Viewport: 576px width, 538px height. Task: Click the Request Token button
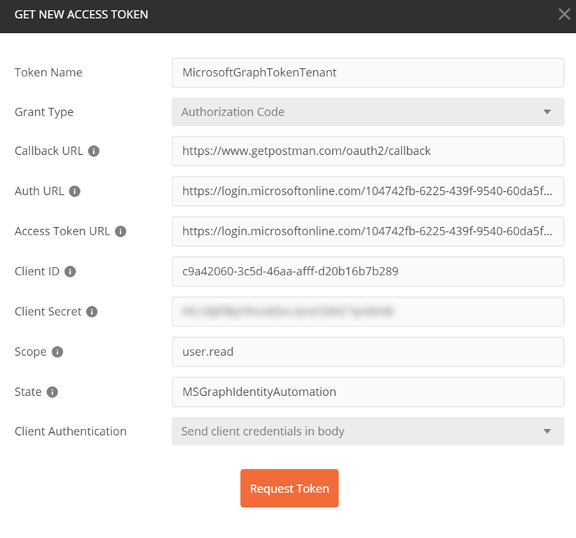289,488
